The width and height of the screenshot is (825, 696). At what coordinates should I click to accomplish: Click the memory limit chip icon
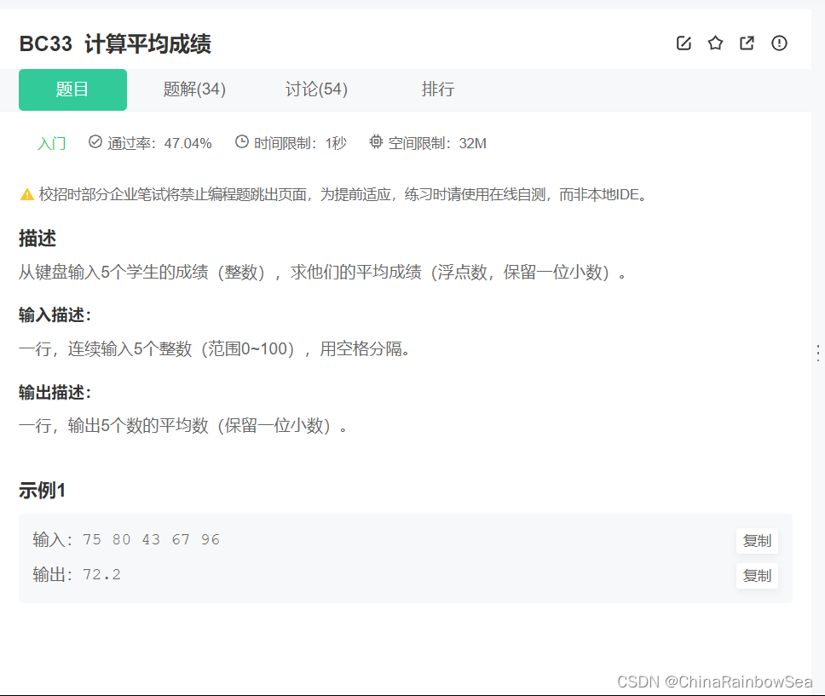[x=376, y=142]
